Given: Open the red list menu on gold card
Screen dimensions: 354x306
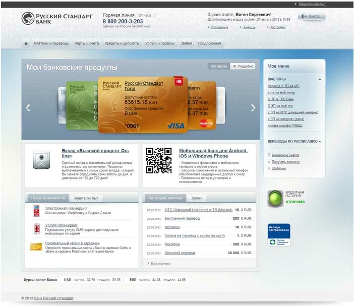Looking at the screenshot, I should coord(179,81).
